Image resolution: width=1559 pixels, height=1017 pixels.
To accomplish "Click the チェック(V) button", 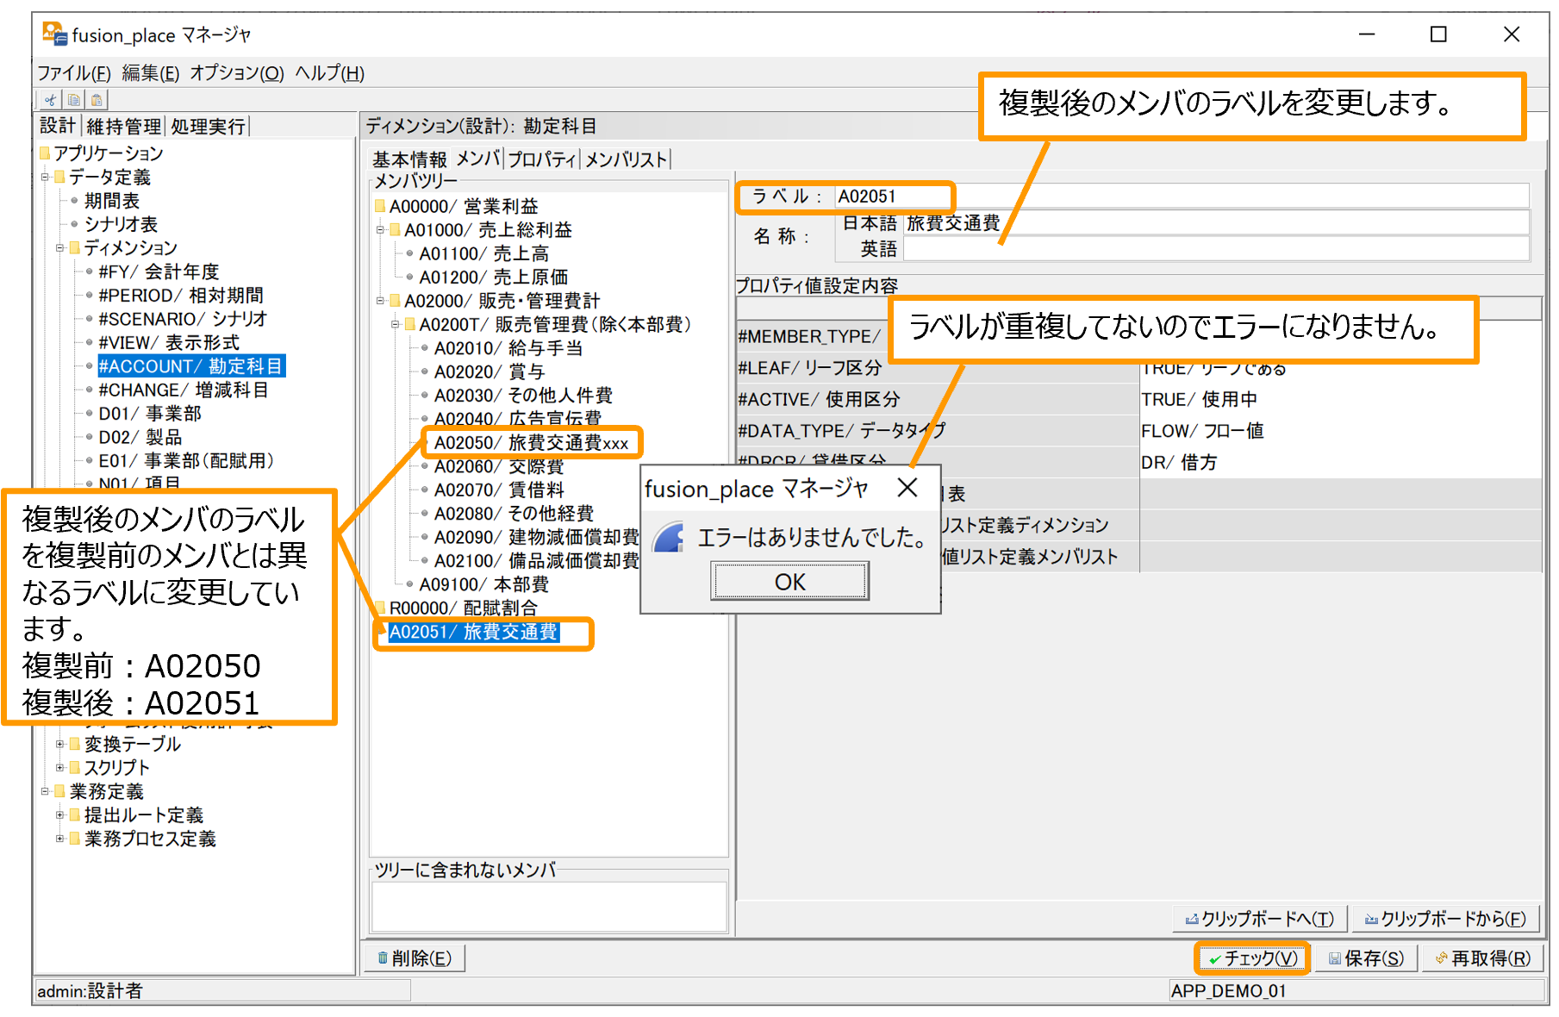I will pos(1252,958).
